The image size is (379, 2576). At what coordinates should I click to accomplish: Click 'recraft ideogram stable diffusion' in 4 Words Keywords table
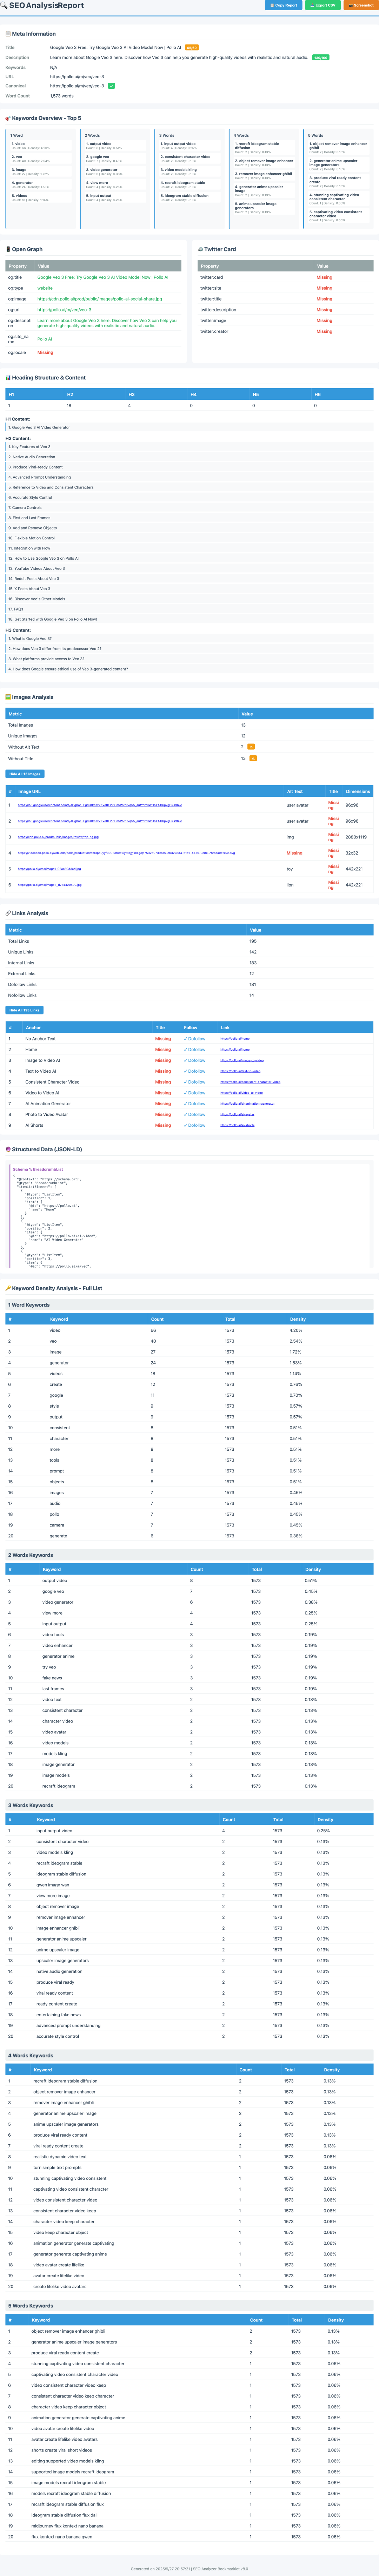click(65, 2081)
